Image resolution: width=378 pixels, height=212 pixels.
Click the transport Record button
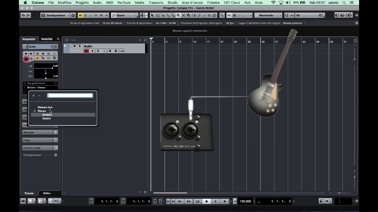pos(225,201)
